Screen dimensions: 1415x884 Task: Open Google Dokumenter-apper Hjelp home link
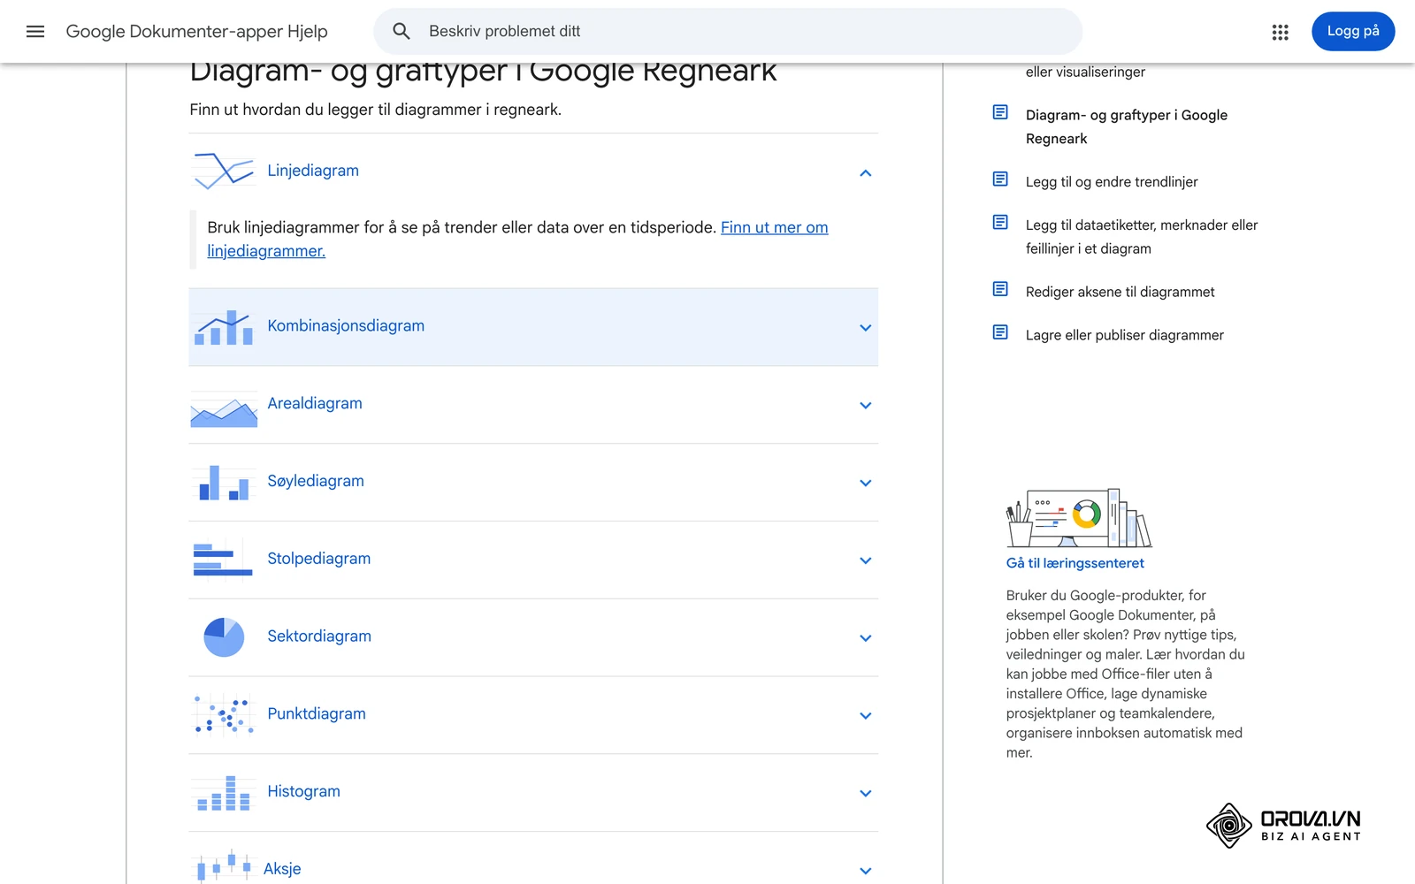tap(196, 32)
